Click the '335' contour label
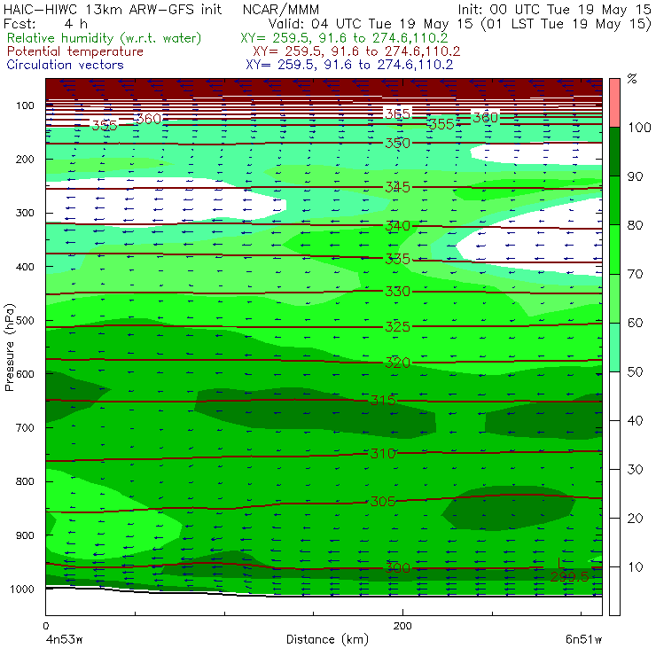This screenshot has width=656, height=656. [x=397, y=260]
